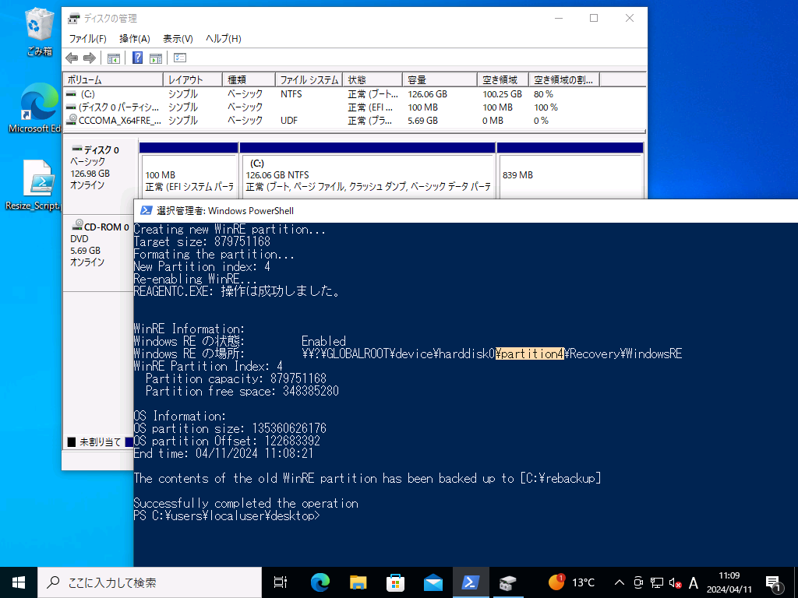Launch Microsoft Edge from the taskbar
This screenshot has height=598, width=798.
point(320,582)
